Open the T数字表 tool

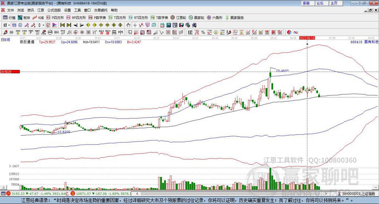(159, 18)
